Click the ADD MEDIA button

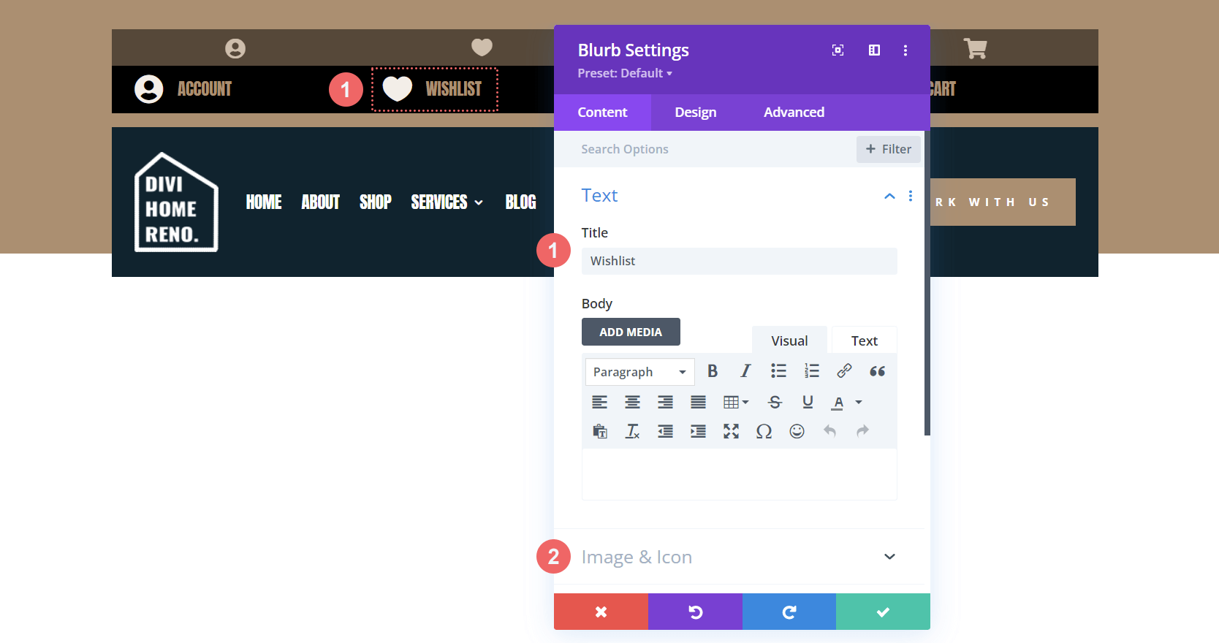pyautogui.click(x=631, y=332)
